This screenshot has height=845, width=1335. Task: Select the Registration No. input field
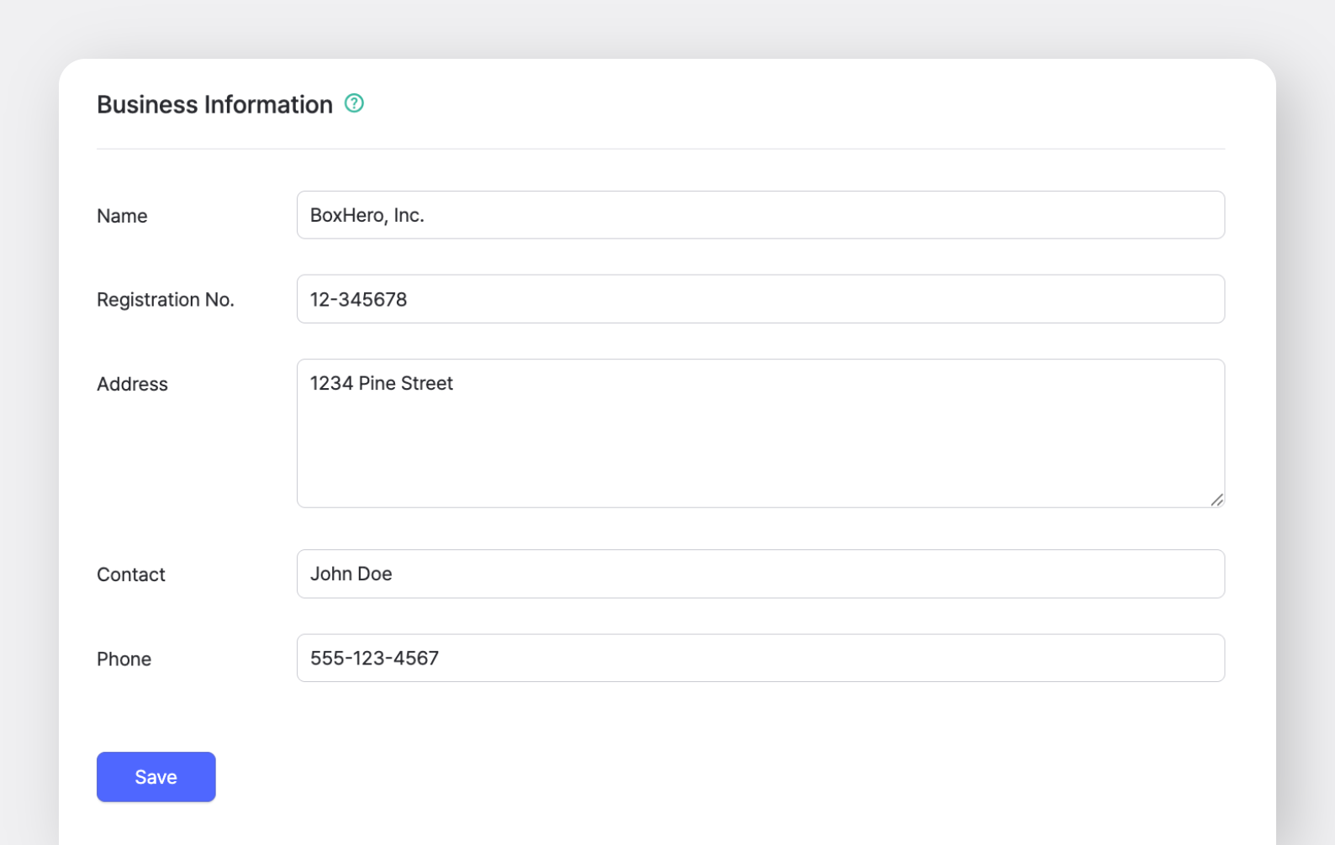(x=760, y=299)
